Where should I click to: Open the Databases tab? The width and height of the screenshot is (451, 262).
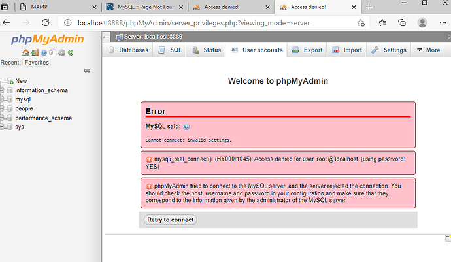(128, 50)
